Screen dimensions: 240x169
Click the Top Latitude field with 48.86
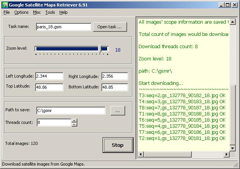click(49, 87)
